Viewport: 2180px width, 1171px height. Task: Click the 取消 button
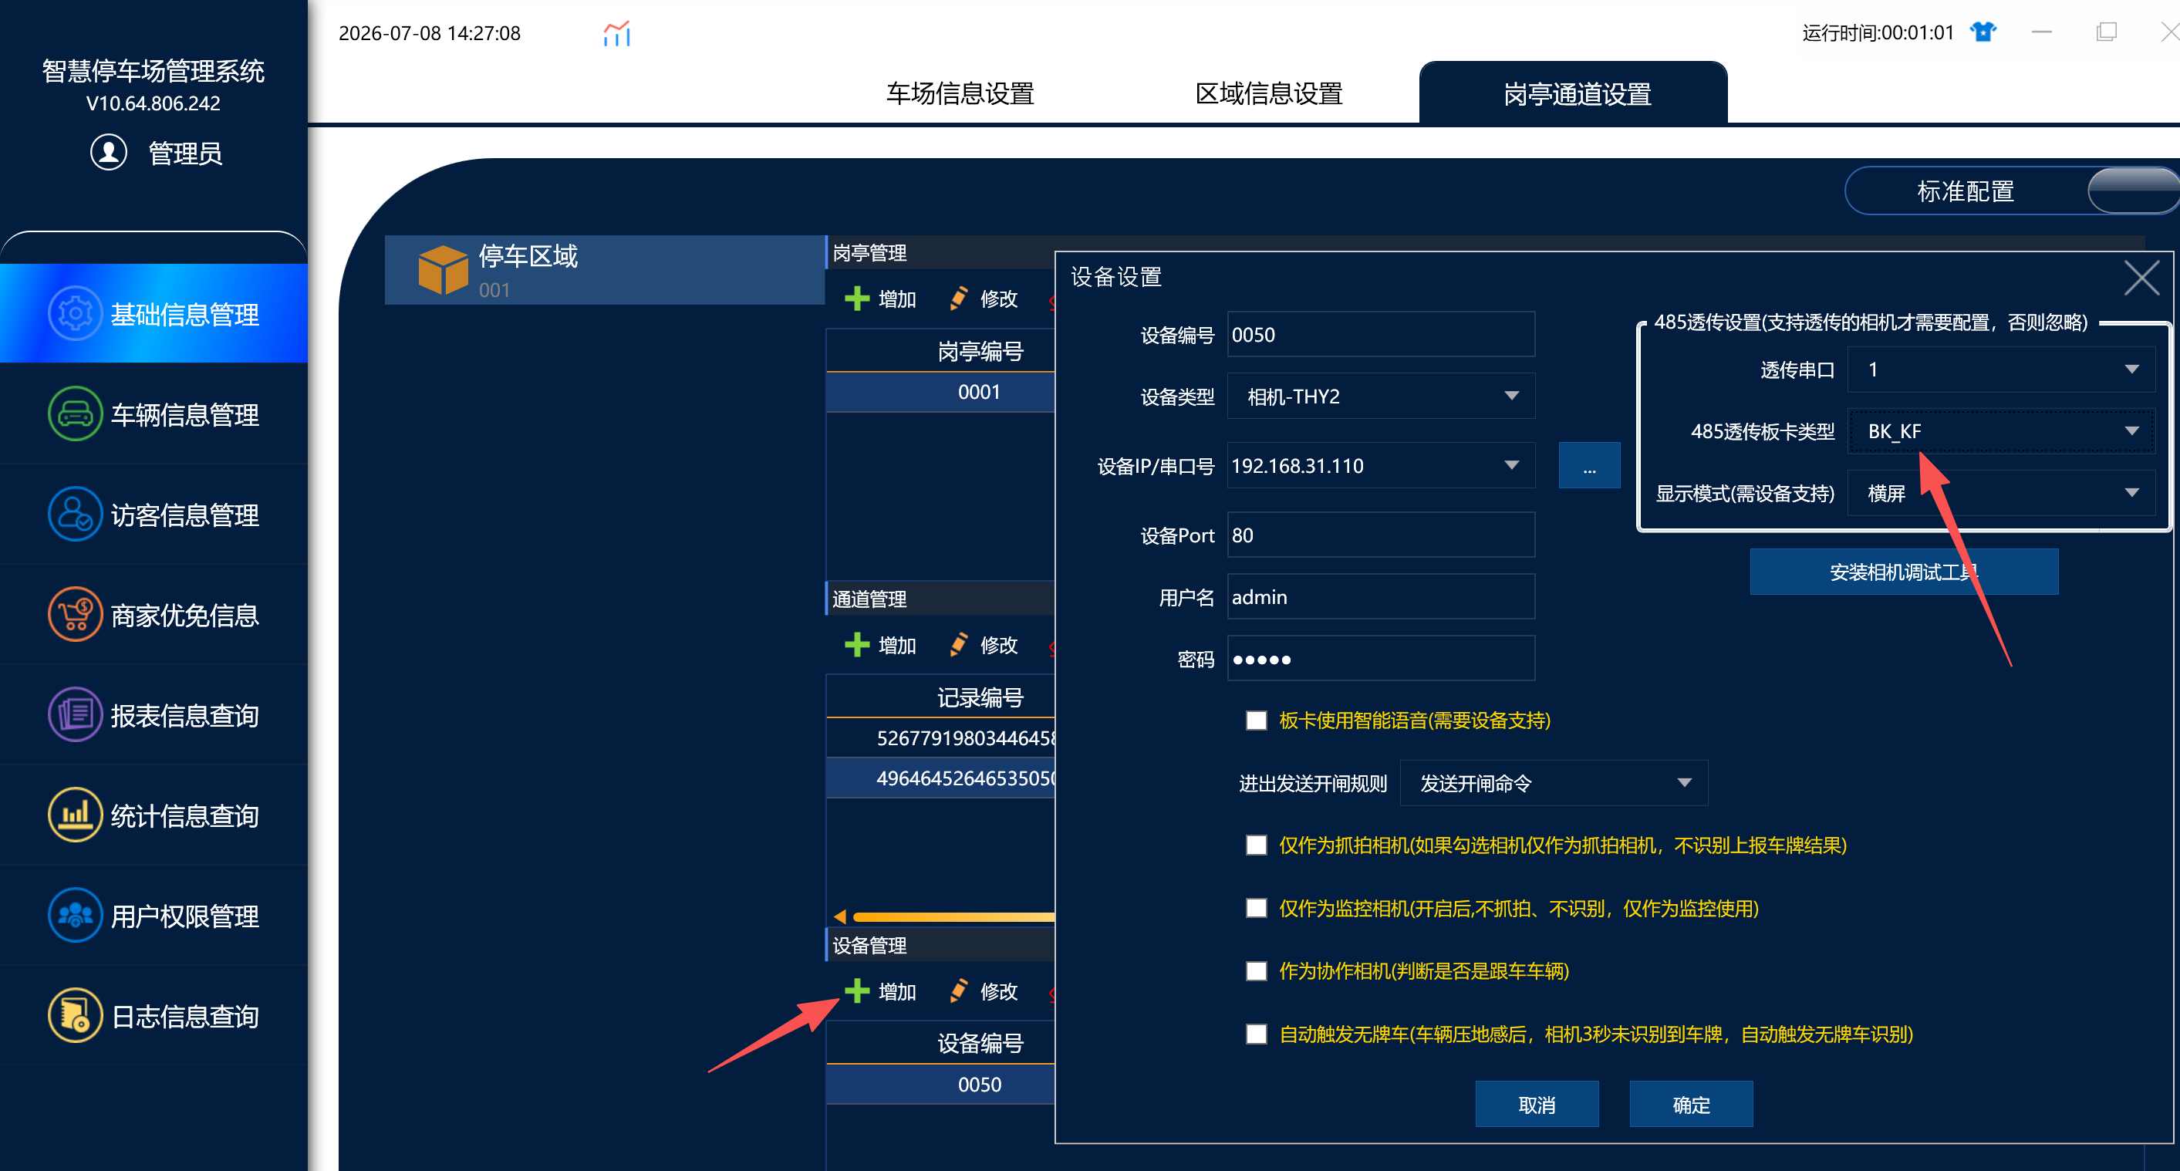click(x=1537, y=1104)
